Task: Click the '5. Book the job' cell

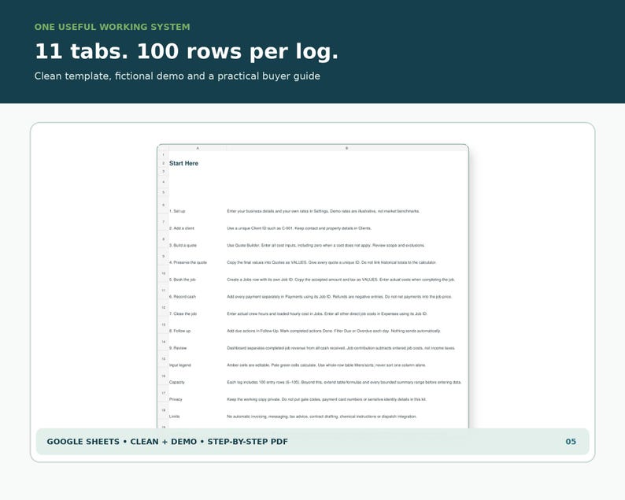Action: pyautogui.click(x=183, y=280)
